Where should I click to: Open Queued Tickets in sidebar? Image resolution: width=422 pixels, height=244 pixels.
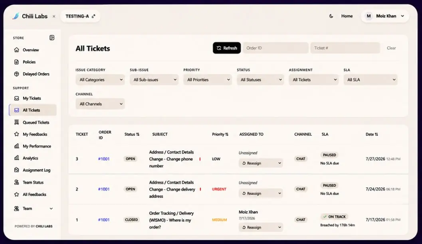coord(33,122)
